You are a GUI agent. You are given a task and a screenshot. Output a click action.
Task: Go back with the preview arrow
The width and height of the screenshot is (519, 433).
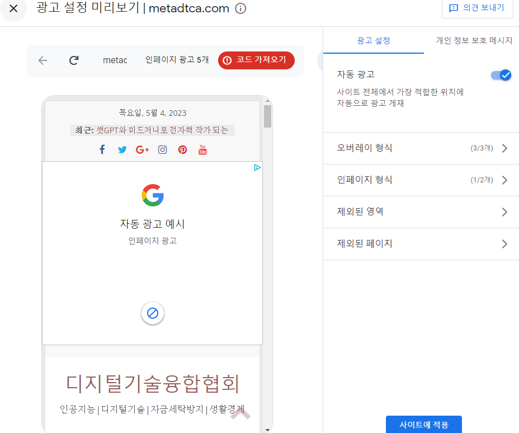43,60
